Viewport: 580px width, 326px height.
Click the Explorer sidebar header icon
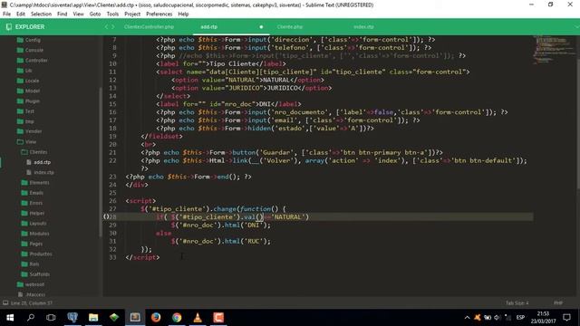point(9,27)
